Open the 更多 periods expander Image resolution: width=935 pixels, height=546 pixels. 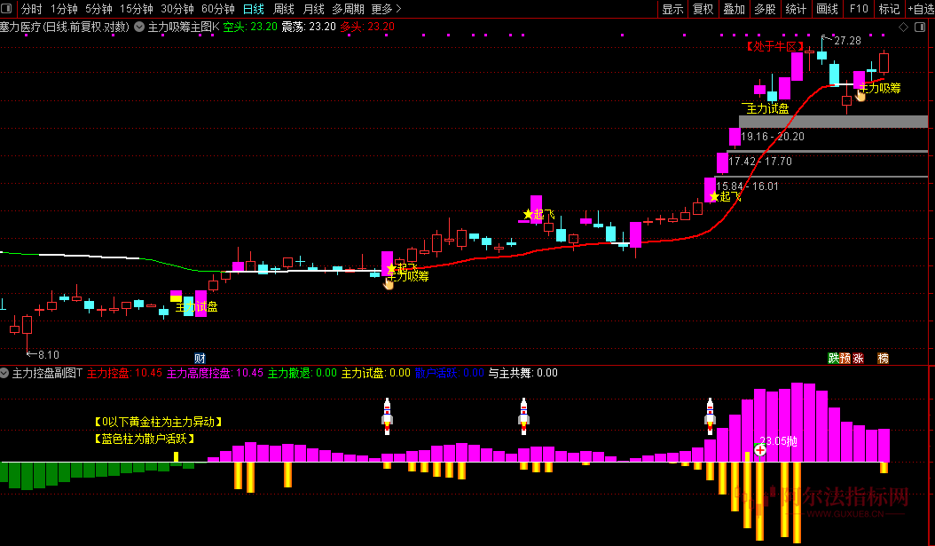click(386, 9)
